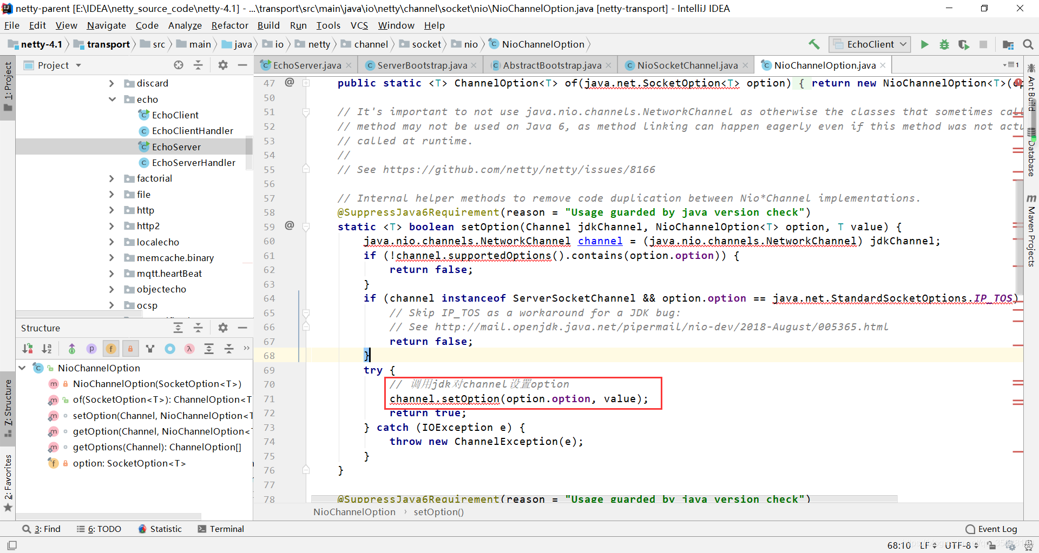The width and height of the screenshot is (1039, 553).
Task: Expand all in Structure panel header
Action: click(x=178, y=328)
